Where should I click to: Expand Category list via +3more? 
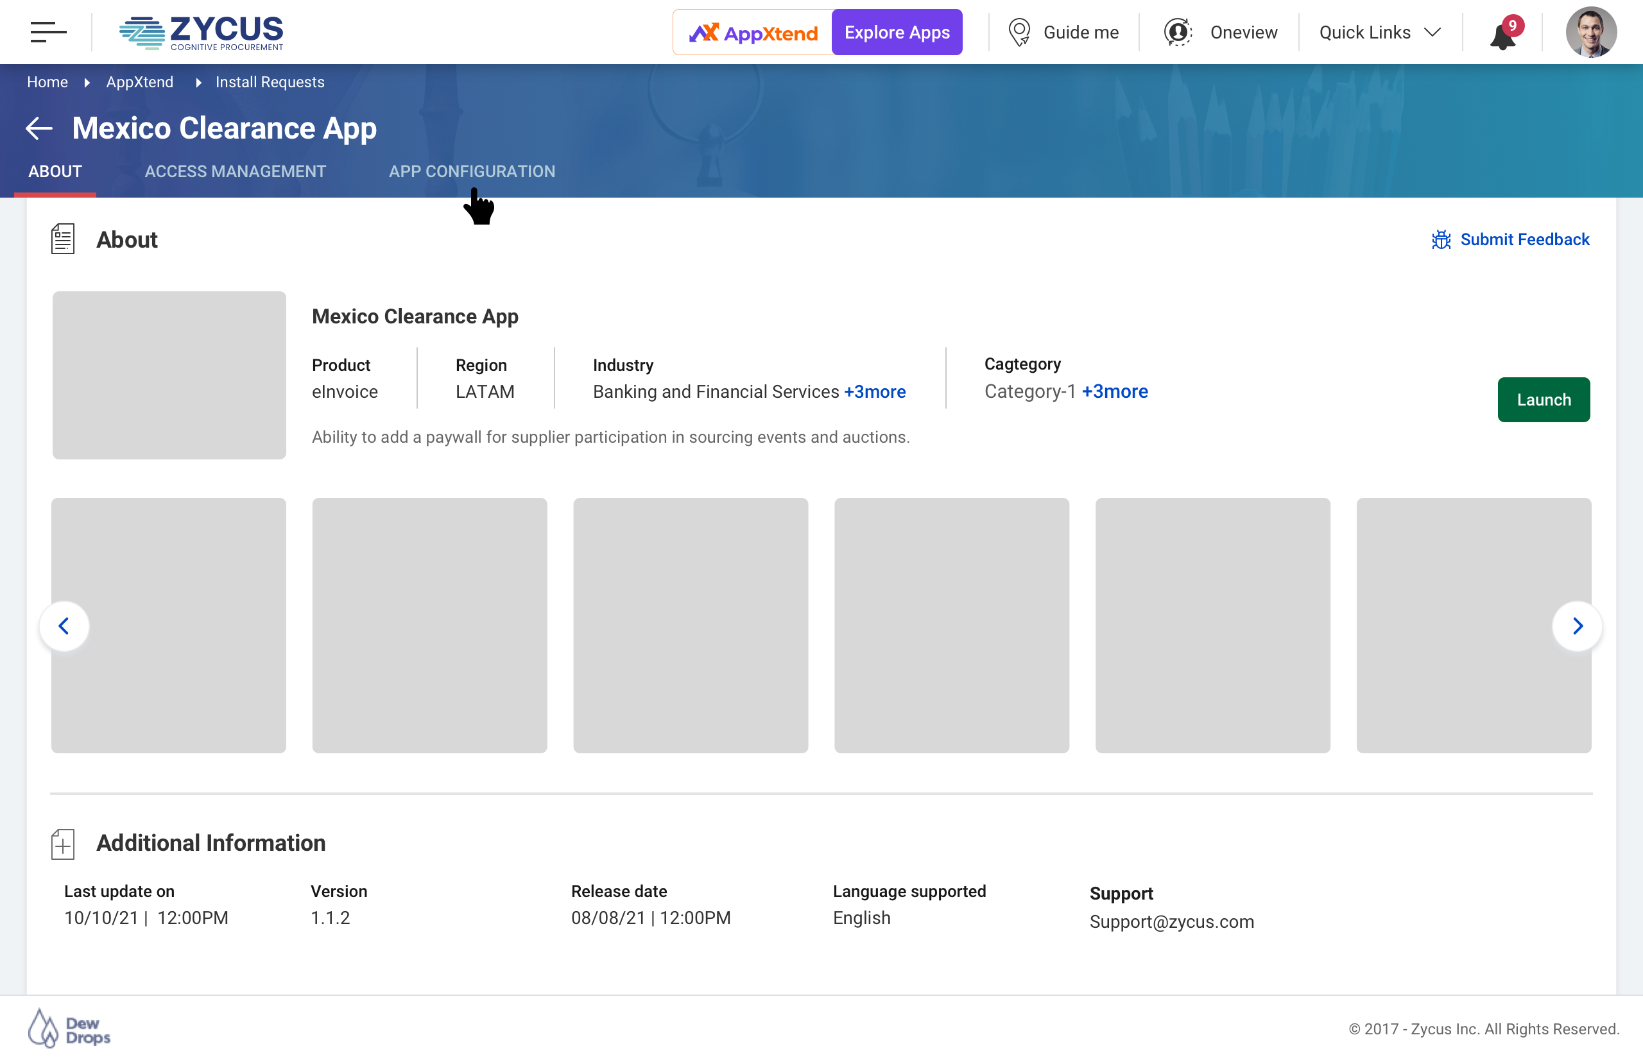(1114, 391)
